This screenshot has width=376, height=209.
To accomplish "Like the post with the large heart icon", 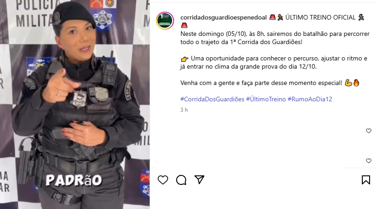I will 163,180.
